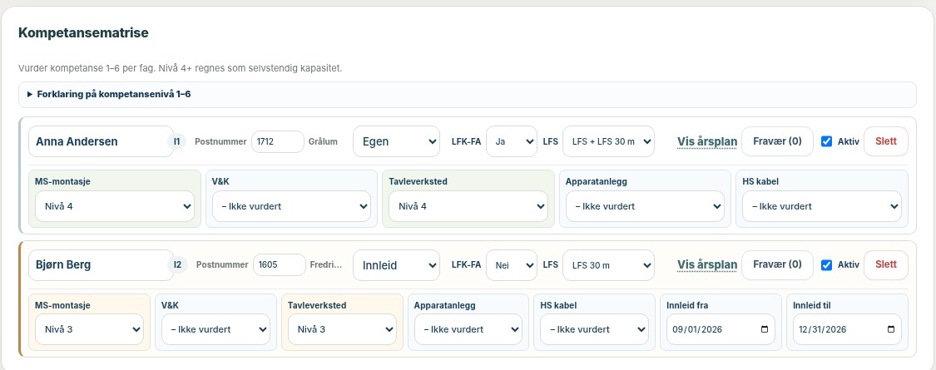The width and height of the screenshot is (936, 370).
Task: Open Bjørn Berg's V&K level dropdown
Action: [x=215, y=329]
